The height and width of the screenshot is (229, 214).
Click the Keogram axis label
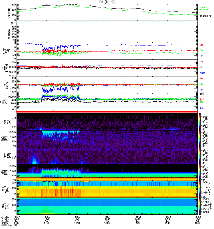9,34
